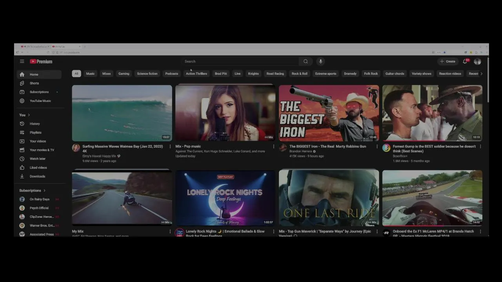This screenshot has height=282, width=502.
Task: Select the Road Racing chip
Action: point(275,74)
